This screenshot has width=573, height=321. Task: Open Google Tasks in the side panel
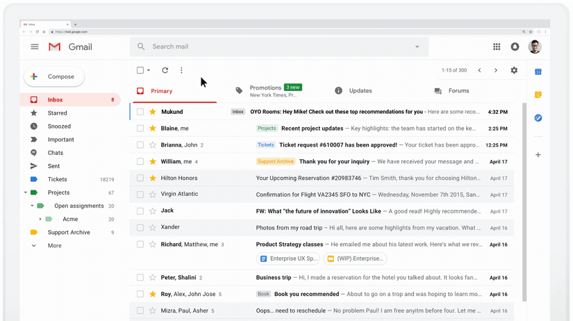[x=538, y=118]
